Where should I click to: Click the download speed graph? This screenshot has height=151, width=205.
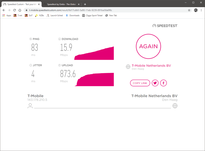tap(94, 53)
